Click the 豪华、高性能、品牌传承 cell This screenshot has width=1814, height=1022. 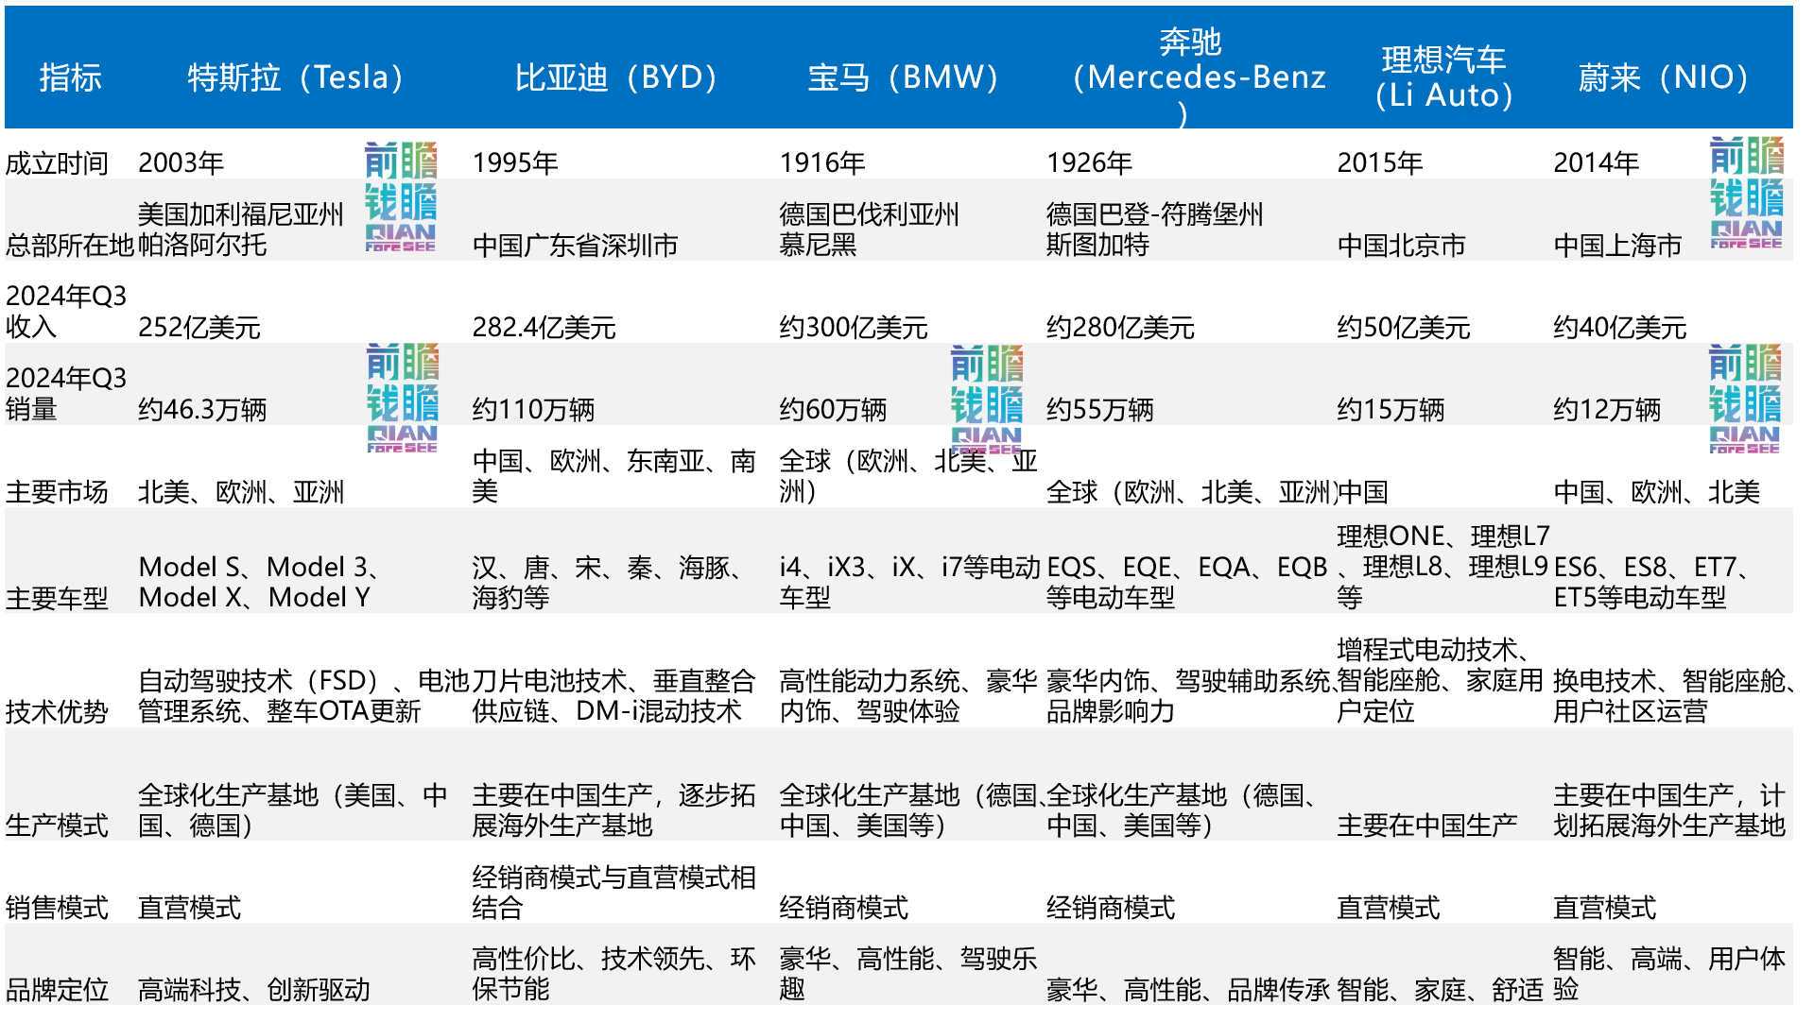tap(1188, 990)
